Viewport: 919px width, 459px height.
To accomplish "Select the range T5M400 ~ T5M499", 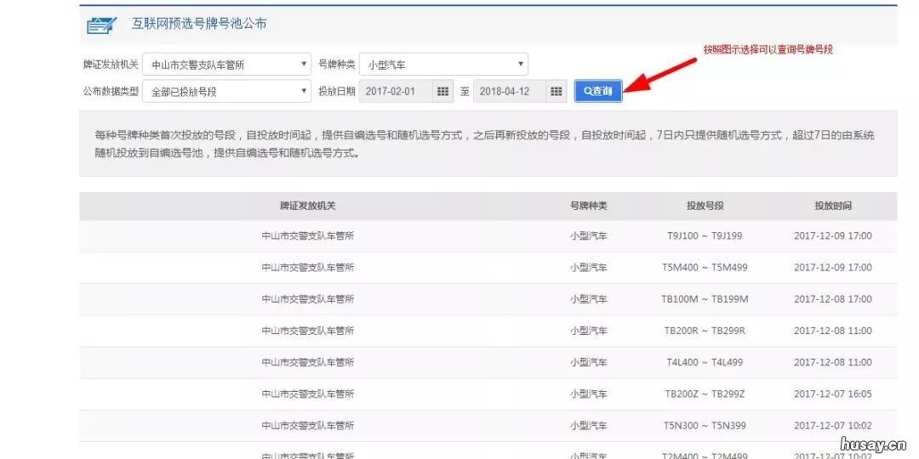I will (x=705, y=268).
